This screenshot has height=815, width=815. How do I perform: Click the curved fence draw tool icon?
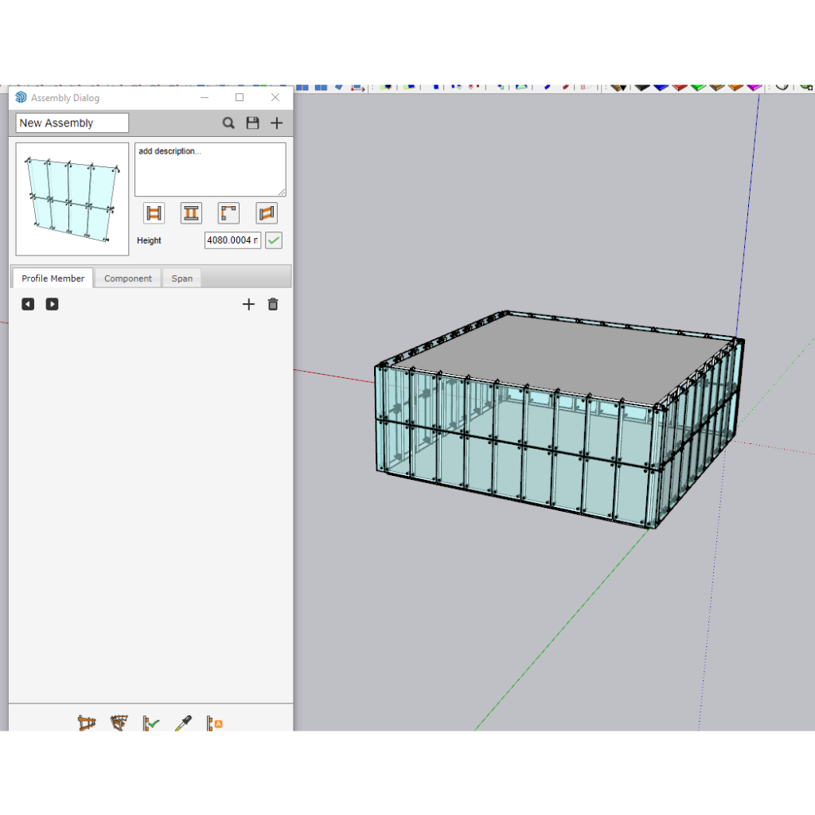[x=119, y=723]
